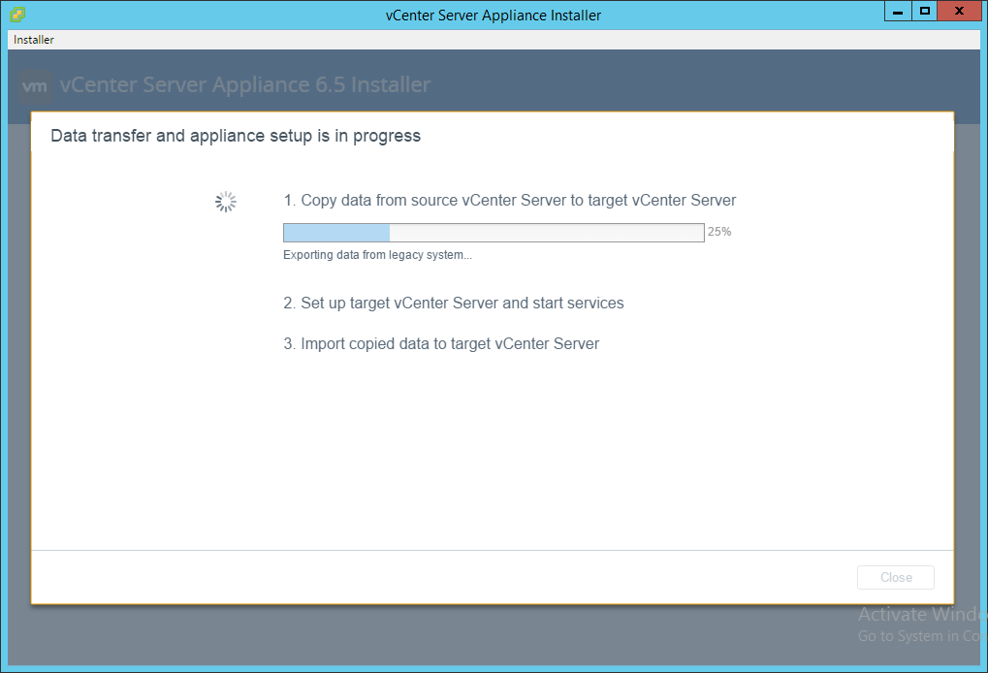Click the Close button in the dialog
The height and width of the screenshot is (673, 988).
(895, 577)
